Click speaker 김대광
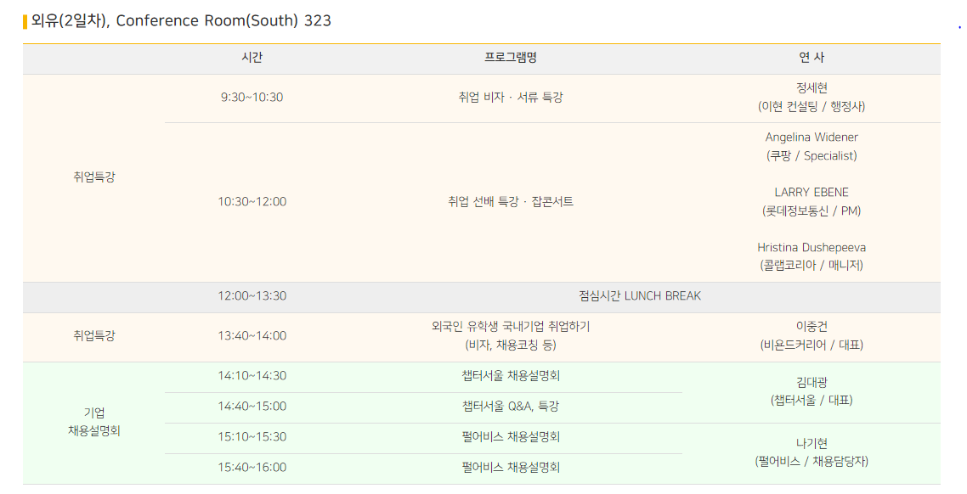The height and width of the screenshot is (494, 967). pos(811,383)
